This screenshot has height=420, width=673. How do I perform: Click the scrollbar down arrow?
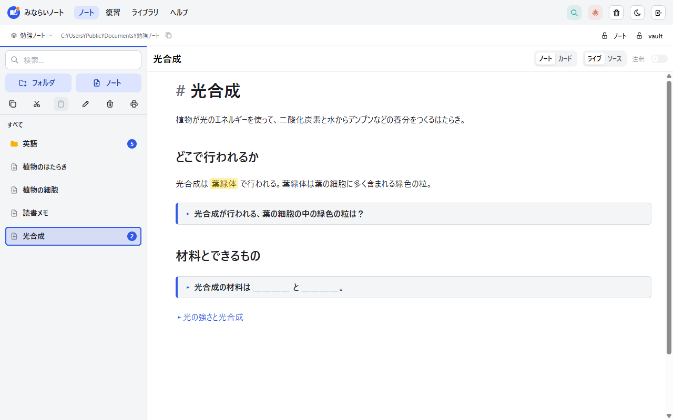(669, 416)
